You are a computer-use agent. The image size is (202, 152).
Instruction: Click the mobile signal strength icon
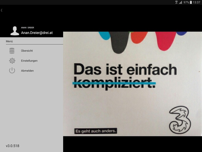[181, 2]
